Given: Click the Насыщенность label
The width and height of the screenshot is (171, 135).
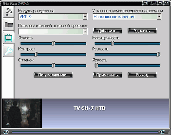Looking at the screenshot, I should tap(106, 38).
